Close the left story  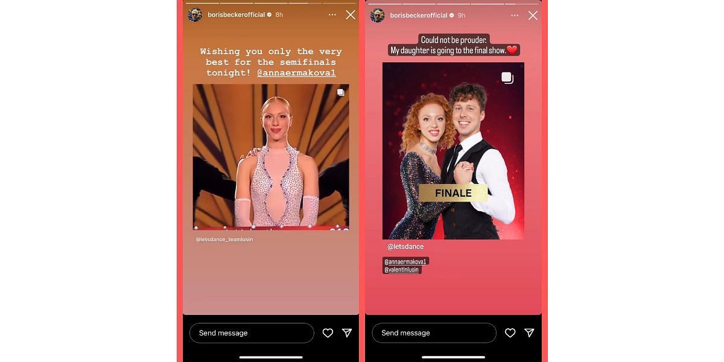tap(351, 14)
